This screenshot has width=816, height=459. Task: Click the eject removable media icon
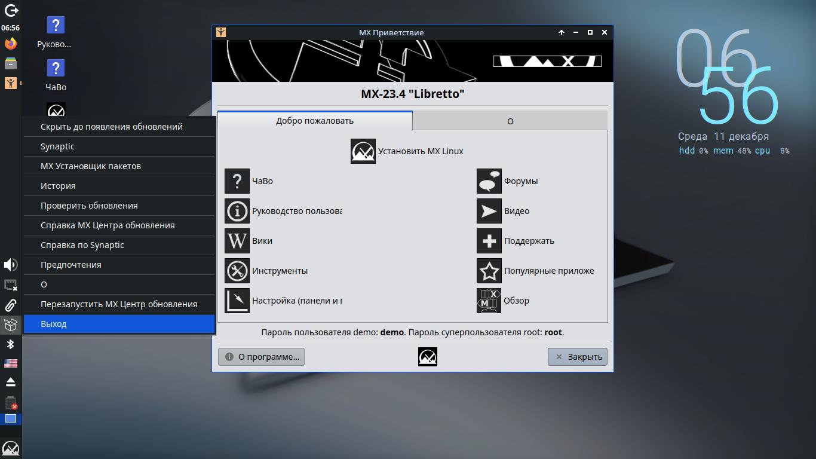point(11,382)
